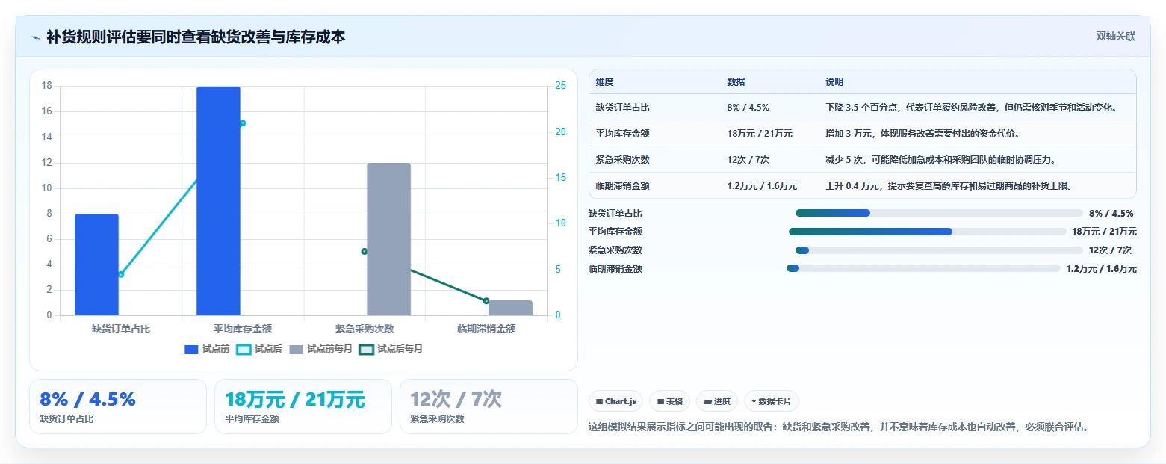1166x464 pixels.
Task: Click the small gray 临期滞销金额 bar
Action: (x=510, y=308)
